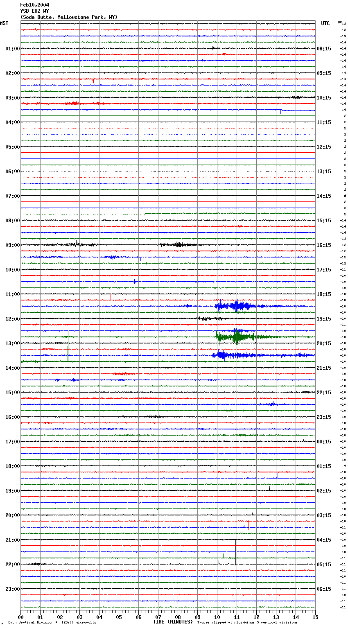Select the 23:00 MST time label
The width and height of the screenshot is (348, 628).
(13, 589)
